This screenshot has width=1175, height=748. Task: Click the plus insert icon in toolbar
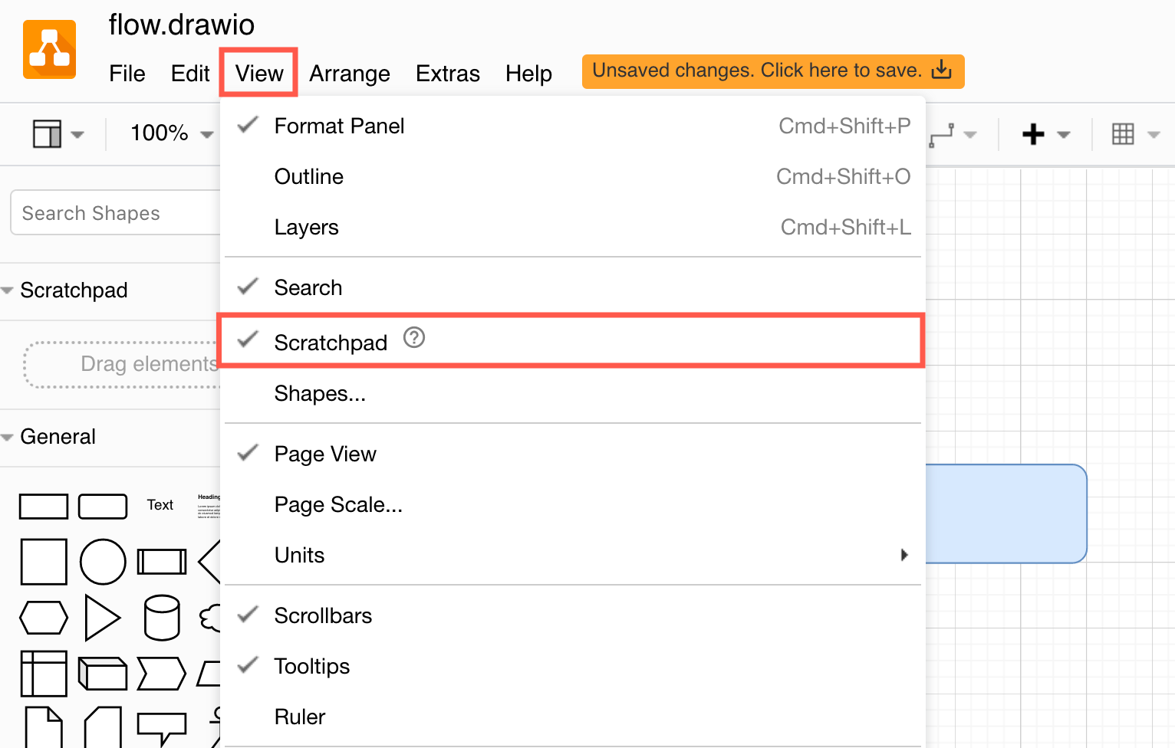pyautogui.click(x=1033, y=133)
